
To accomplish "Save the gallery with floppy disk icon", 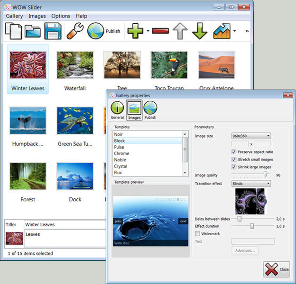I will point(53,31).
